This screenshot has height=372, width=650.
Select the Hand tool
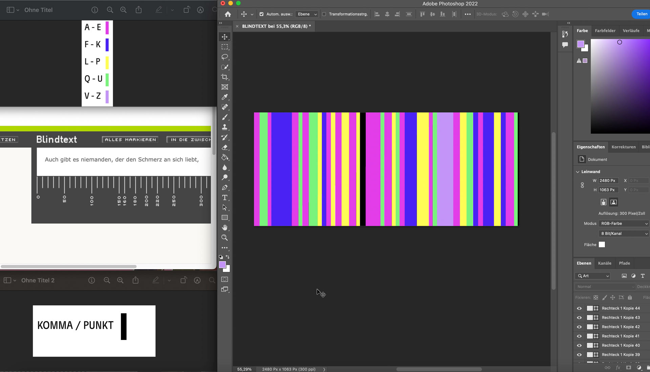[224, 228]
